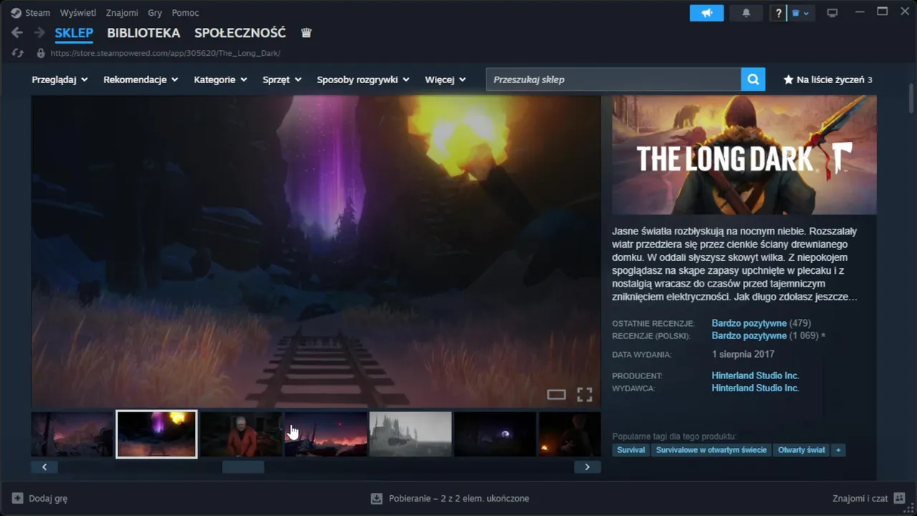Image resolution: width=917 pixels, height=516 pixels.
Task: Open the Hinterland Studio Inc. producer link
Action: [x=755, y=376]
